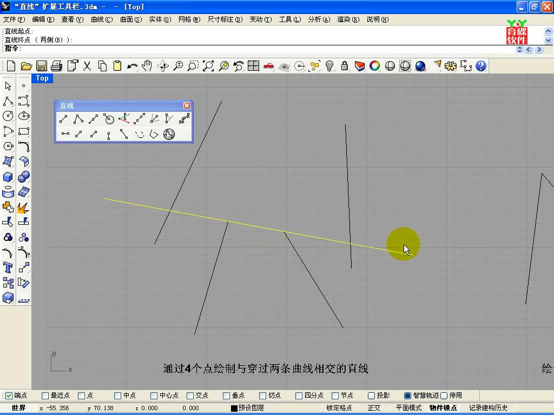Toggle the 投影 checkbox

coord(371,396)
